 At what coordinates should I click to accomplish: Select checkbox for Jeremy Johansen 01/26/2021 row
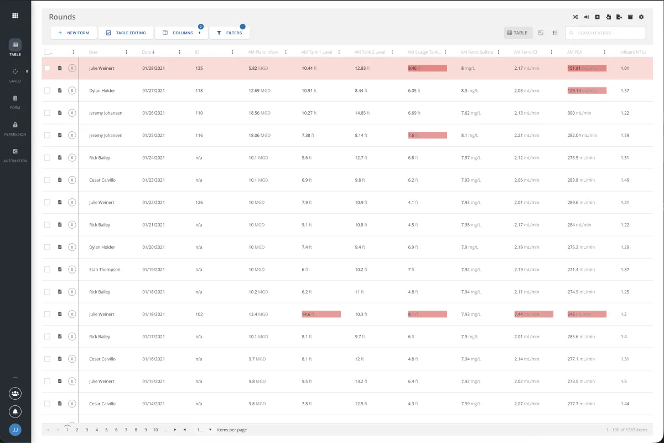[47, 113]
